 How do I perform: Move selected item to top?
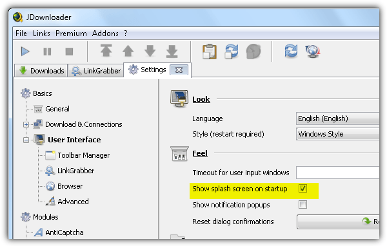click(x=106, y=51)
